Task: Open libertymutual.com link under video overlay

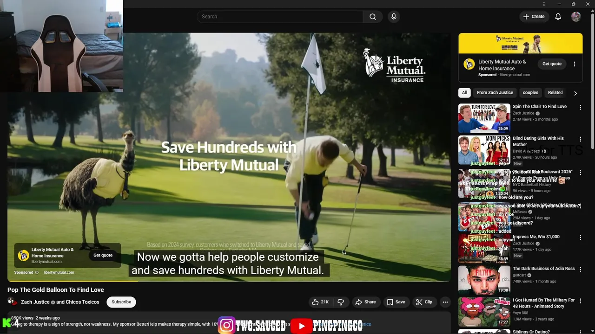Action: (x=59, y=272)
